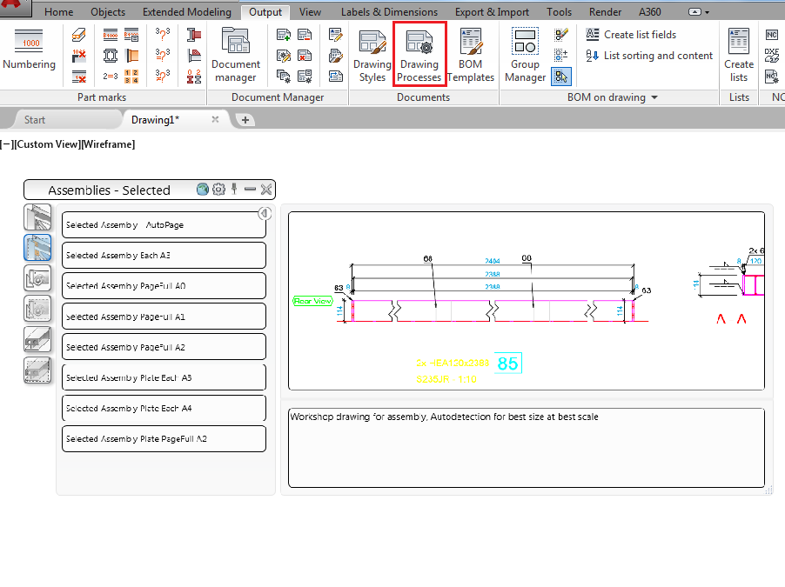This screenshot has height=587, width=785.
Task: Select the fourth sidebar category icon
Action: click(x=37, y=309)
